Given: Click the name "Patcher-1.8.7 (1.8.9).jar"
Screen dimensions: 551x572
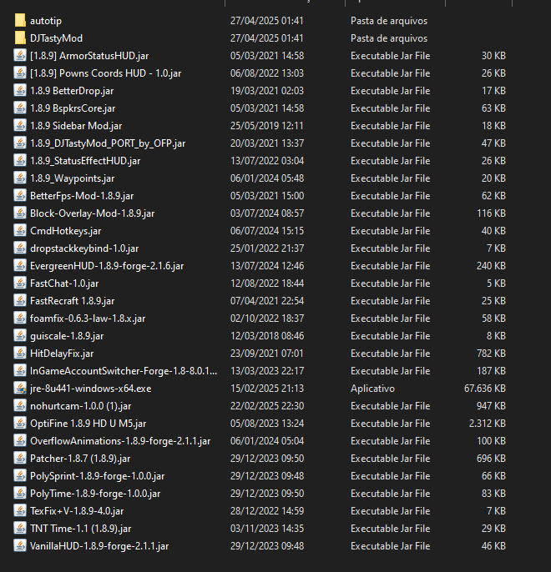Looking at the screenshot, I should 80,459.
